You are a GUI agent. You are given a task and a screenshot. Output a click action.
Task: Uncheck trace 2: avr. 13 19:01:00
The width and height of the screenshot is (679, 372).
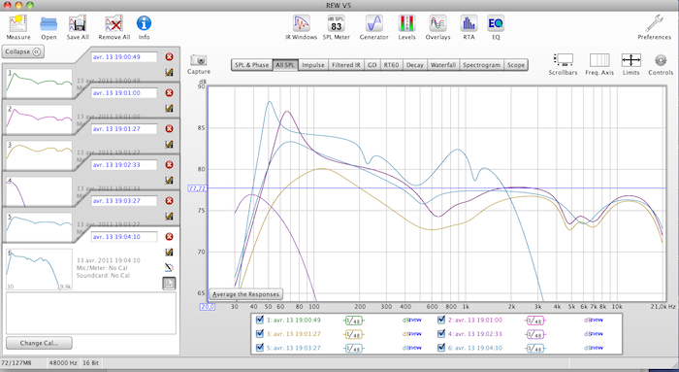pyautogui.click(x=441, y=320)
